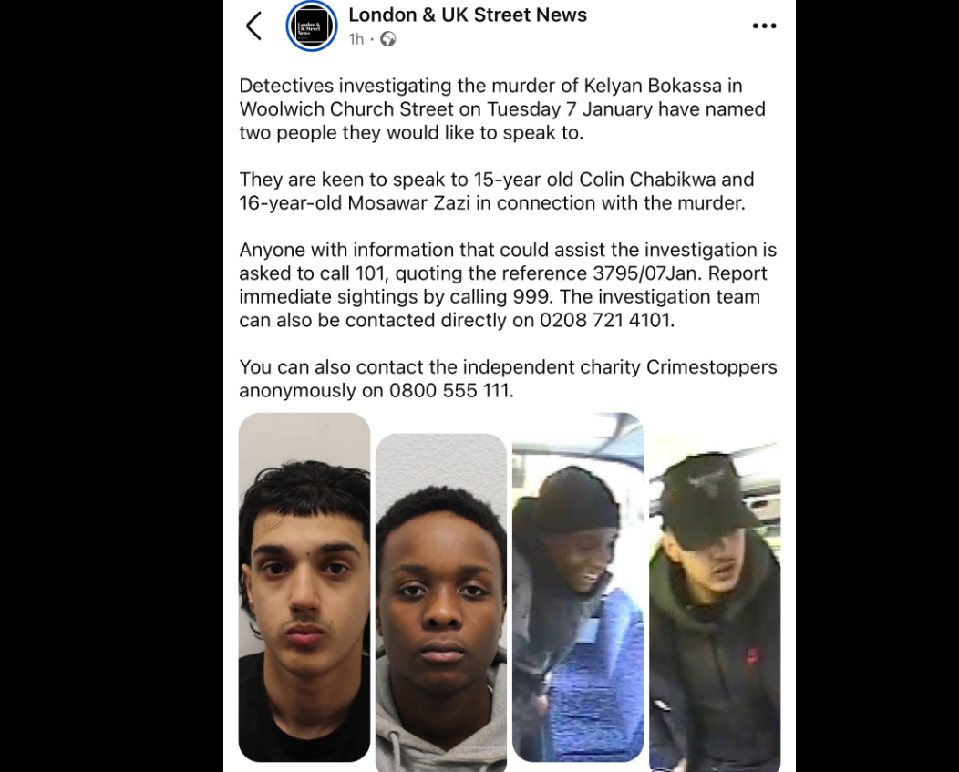
Task: Open the three-dot post options menu
Action: click(x=764, y=26)
